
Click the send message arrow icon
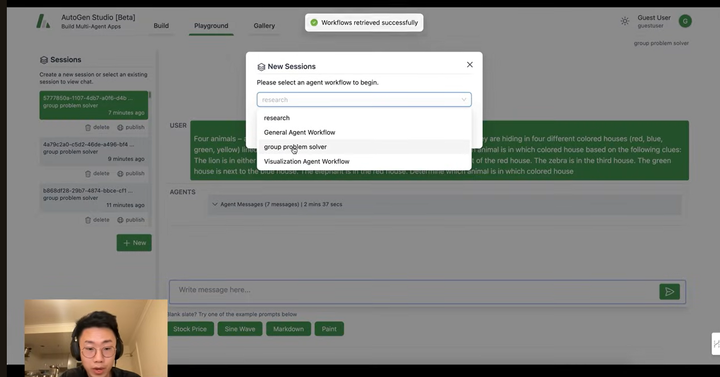pos(669,292)
